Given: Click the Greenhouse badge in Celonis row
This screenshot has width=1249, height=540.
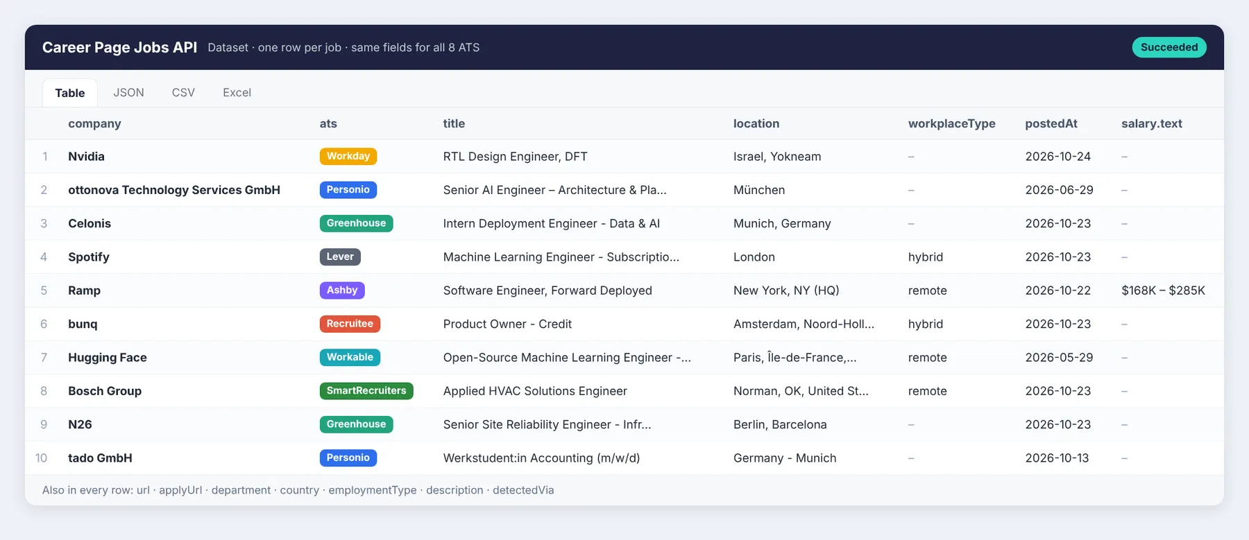Looking at the screenshot, I should (356, 223).
